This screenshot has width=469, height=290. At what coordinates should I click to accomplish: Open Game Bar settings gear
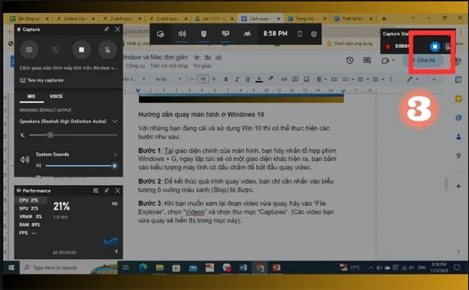pos(314,34)
